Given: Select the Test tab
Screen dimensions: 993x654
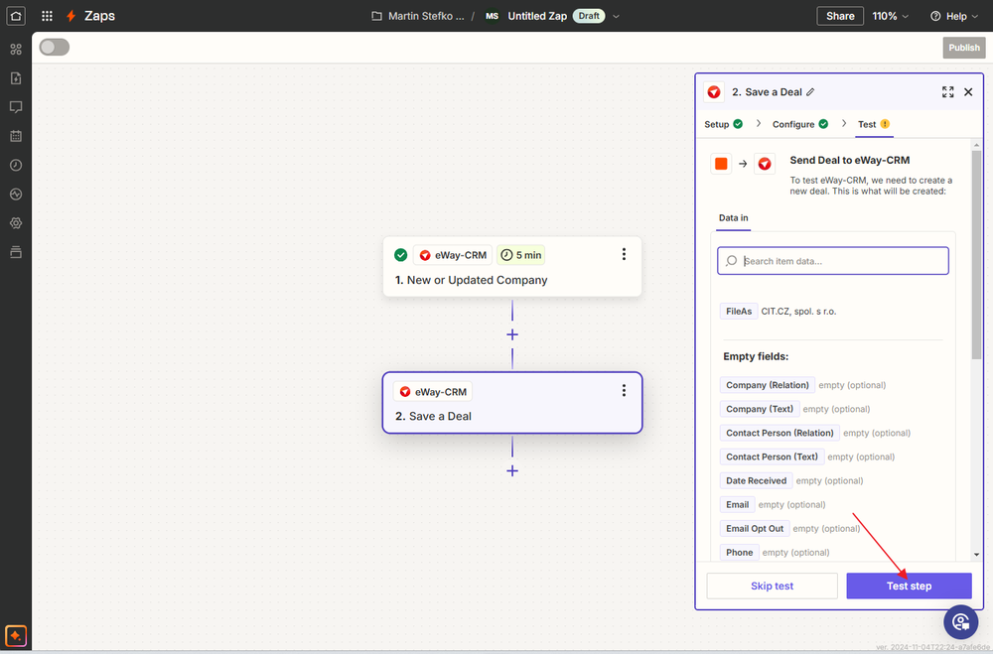Looking at the screenshot, I should (874, 124).
